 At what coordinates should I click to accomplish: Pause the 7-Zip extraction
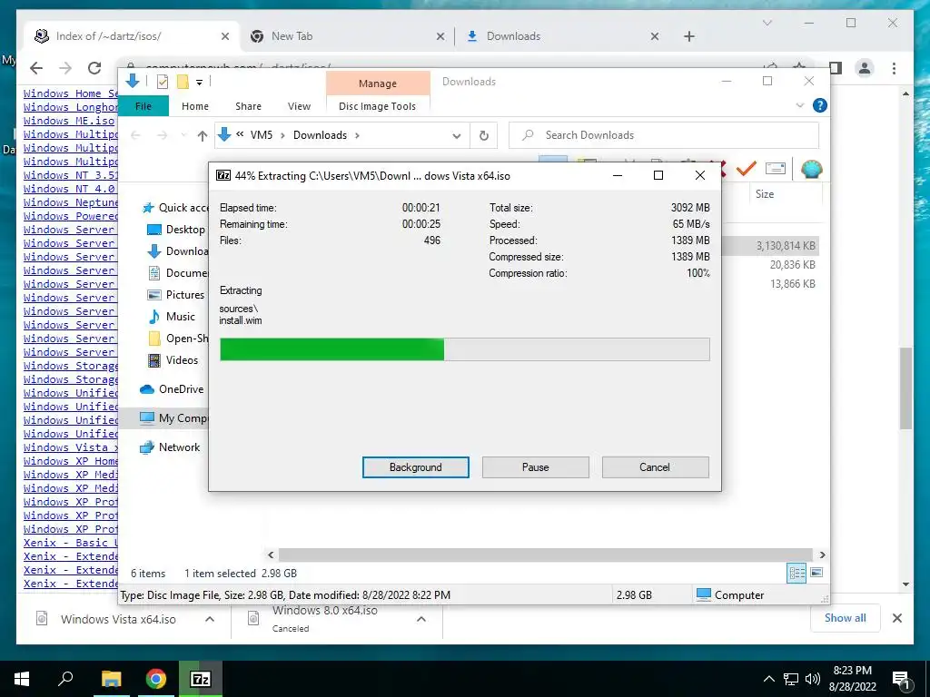click(535, 467)
